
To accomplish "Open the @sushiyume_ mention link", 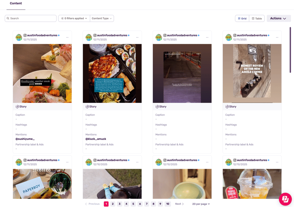I will (25, 139).
